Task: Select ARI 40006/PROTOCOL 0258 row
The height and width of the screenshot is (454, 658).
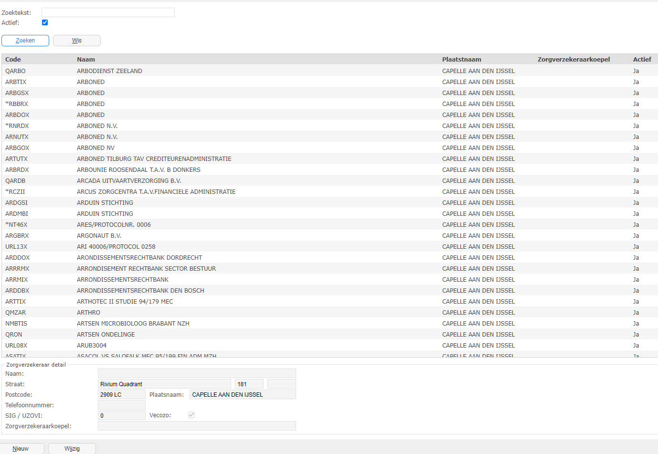Action: pos(329,246)
